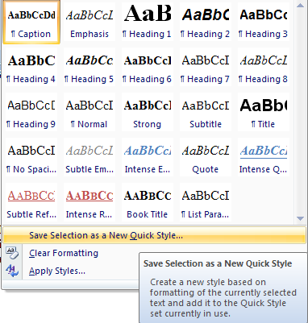The image size is (308, 323).
Task: Apply the Intense Quote style
Action: 264,157
